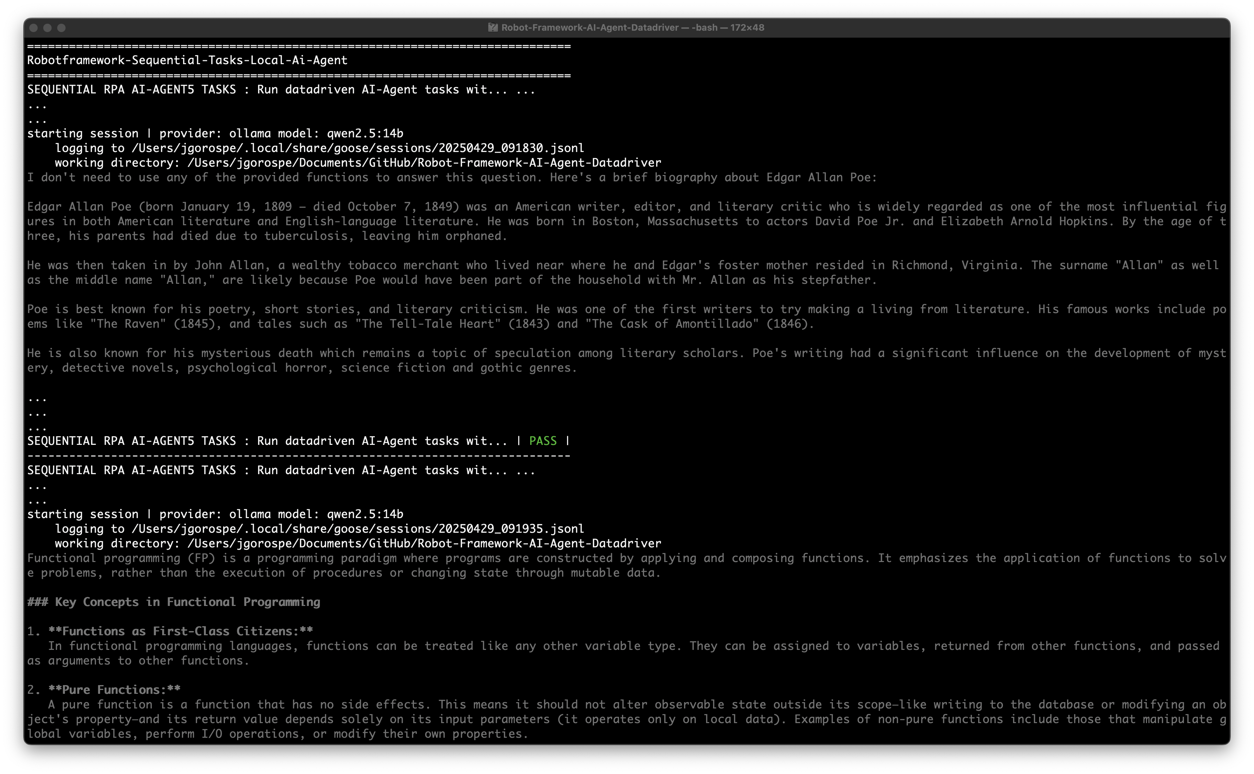This screenshot has width=1254, height=774.
Task: Click the dashed separator line below PASS
Action: coord(299,456)
